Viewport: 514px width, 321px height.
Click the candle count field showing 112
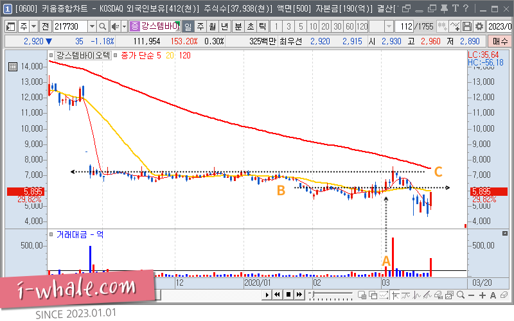[x=404, y=26]
